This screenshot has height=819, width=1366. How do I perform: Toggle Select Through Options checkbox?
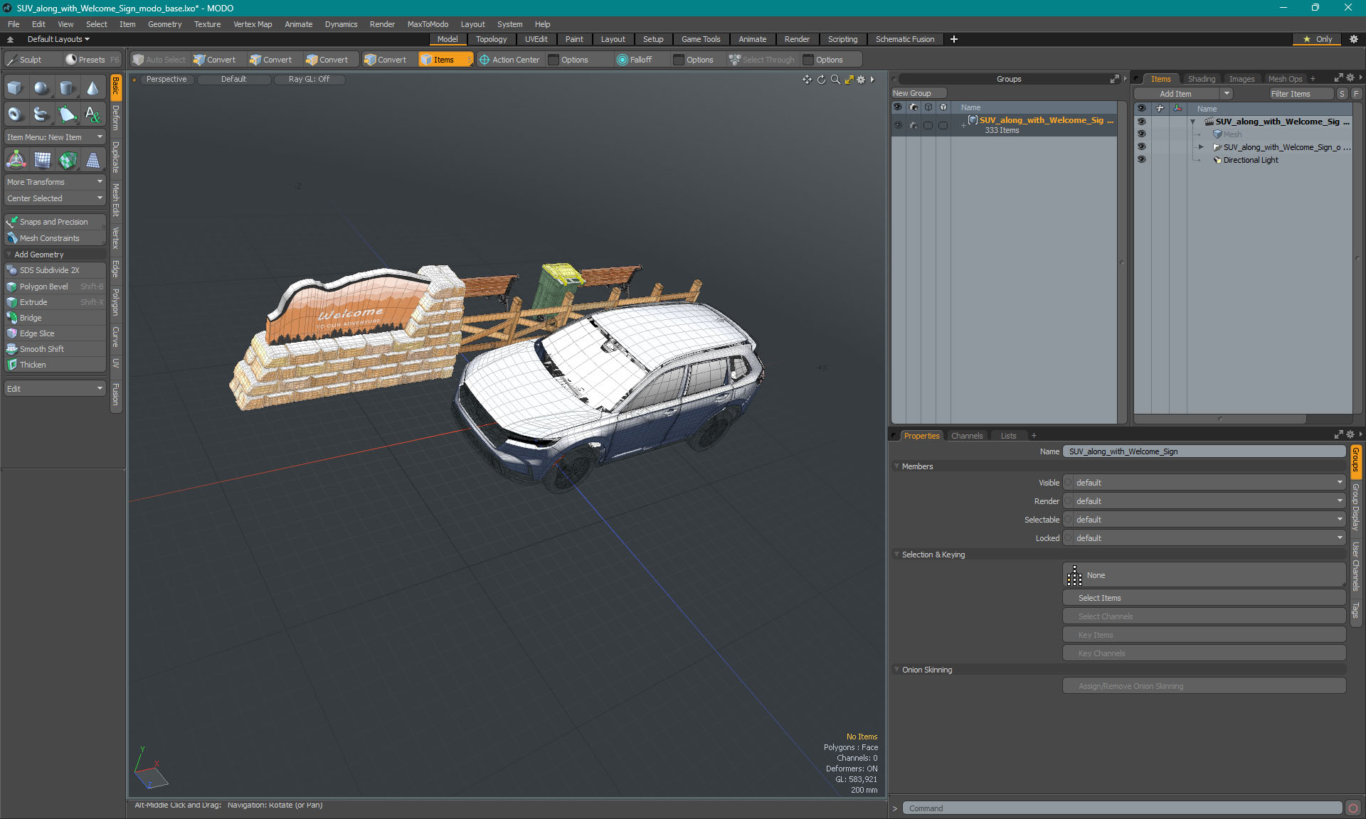pyautogui.click(x=808, y=60)
